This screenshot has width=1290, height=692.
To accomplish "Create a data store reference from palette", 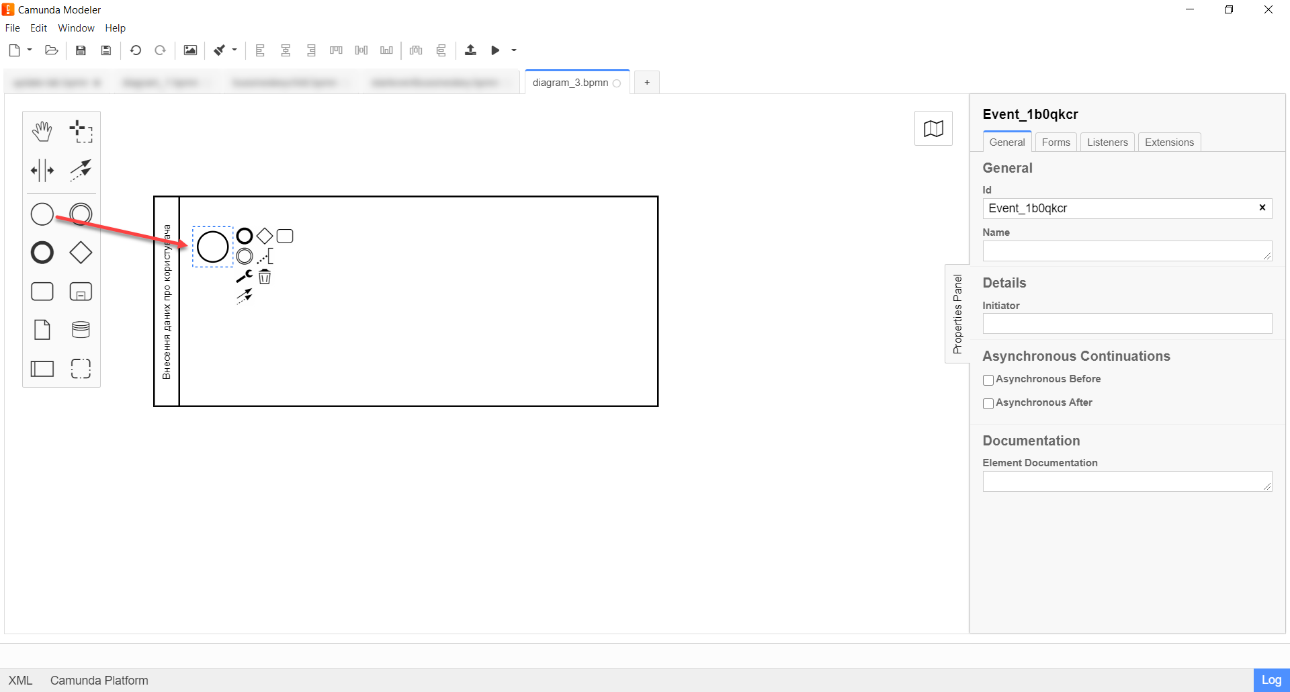I will (81, 330).
